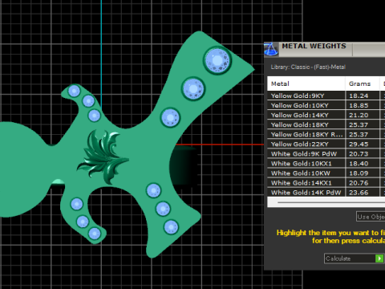Select the Yellow Gold:18KY row
Screen dimensions: 385x289
click(x=326, y=124)
